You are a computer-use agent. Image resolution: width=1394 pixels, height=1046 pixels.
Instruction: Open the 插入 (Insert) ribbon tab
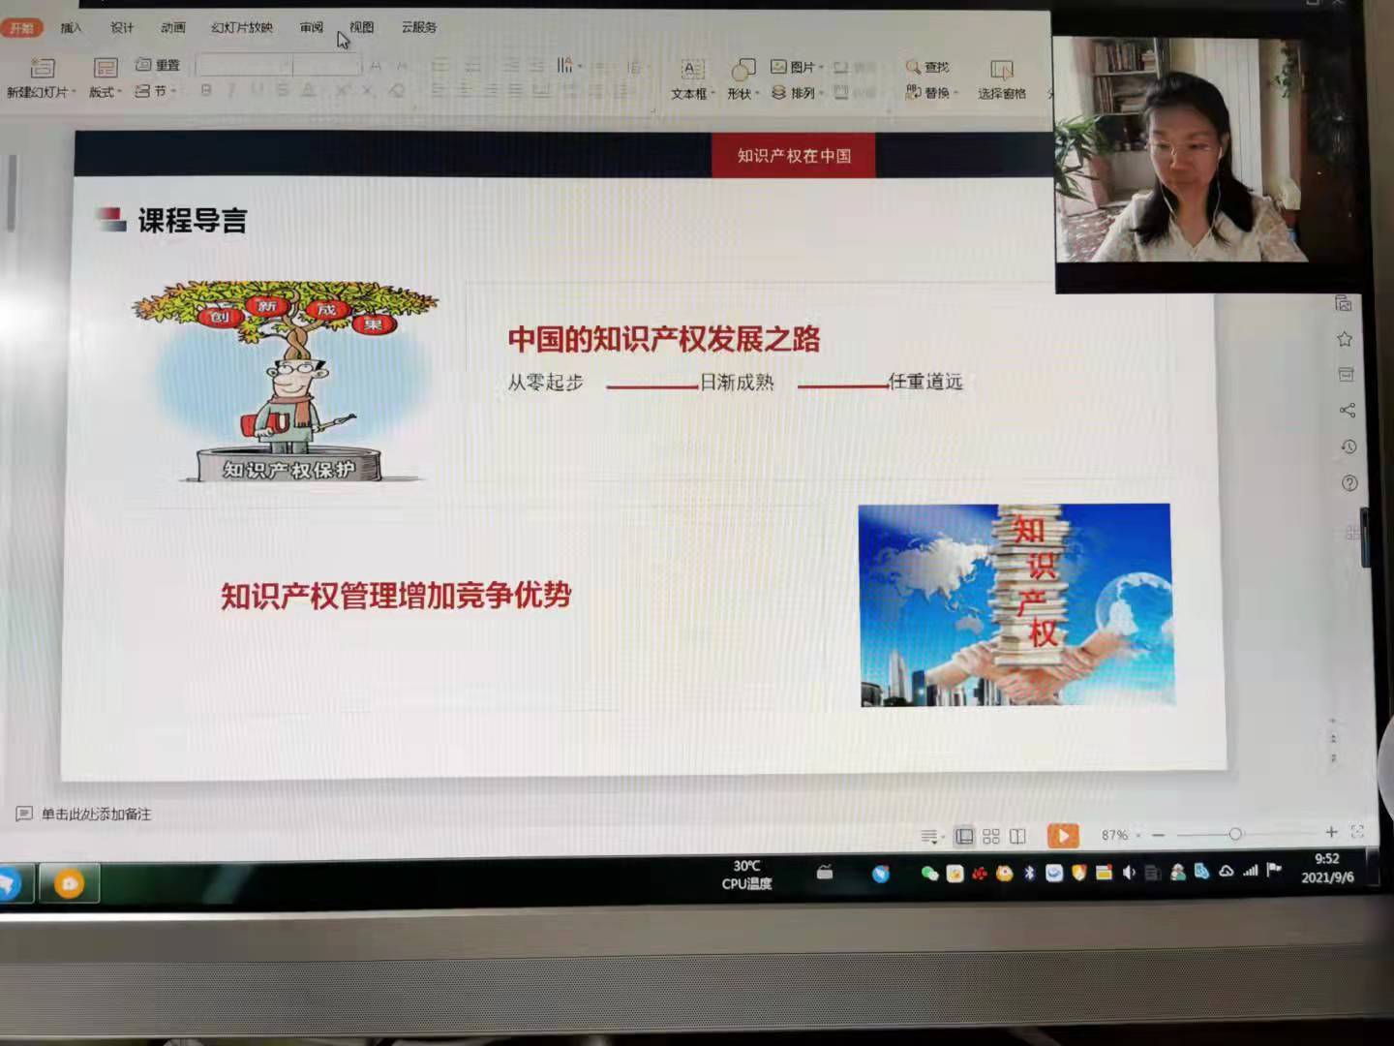click(x=71, y=27)
